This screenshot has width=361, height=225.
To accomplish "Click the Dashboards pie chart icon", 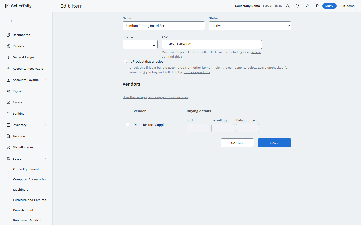I will point(8,35).
